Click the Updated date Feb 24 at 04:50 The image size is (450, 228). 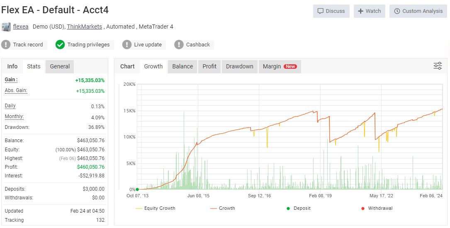(88, 211)
